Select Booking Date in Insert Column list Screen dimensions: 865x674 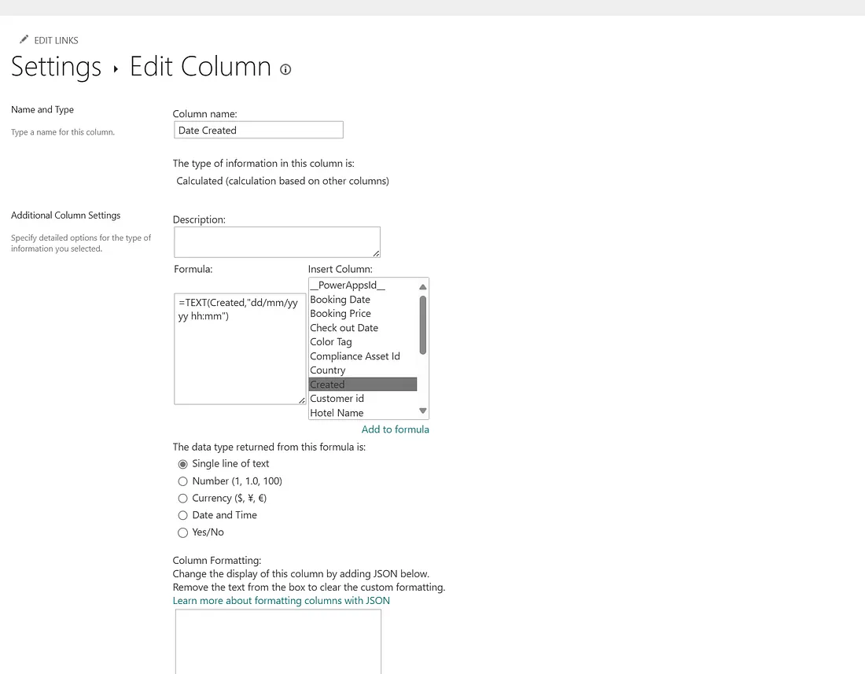(x=340, y=300)
